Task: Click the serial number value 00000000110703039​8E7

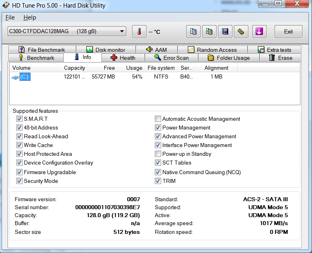Action: click(107, 207)
